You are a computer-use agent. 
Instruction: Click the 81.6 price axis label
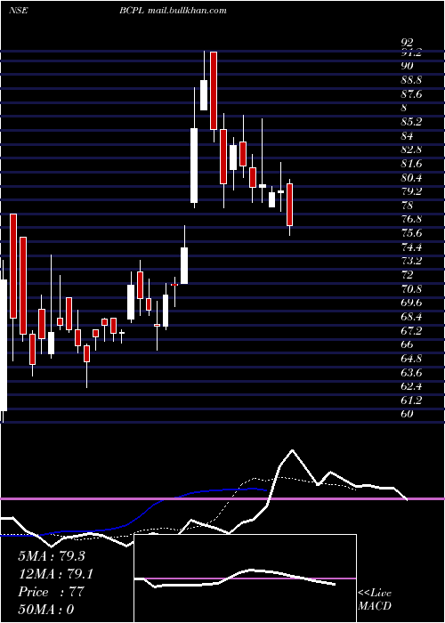411,164
